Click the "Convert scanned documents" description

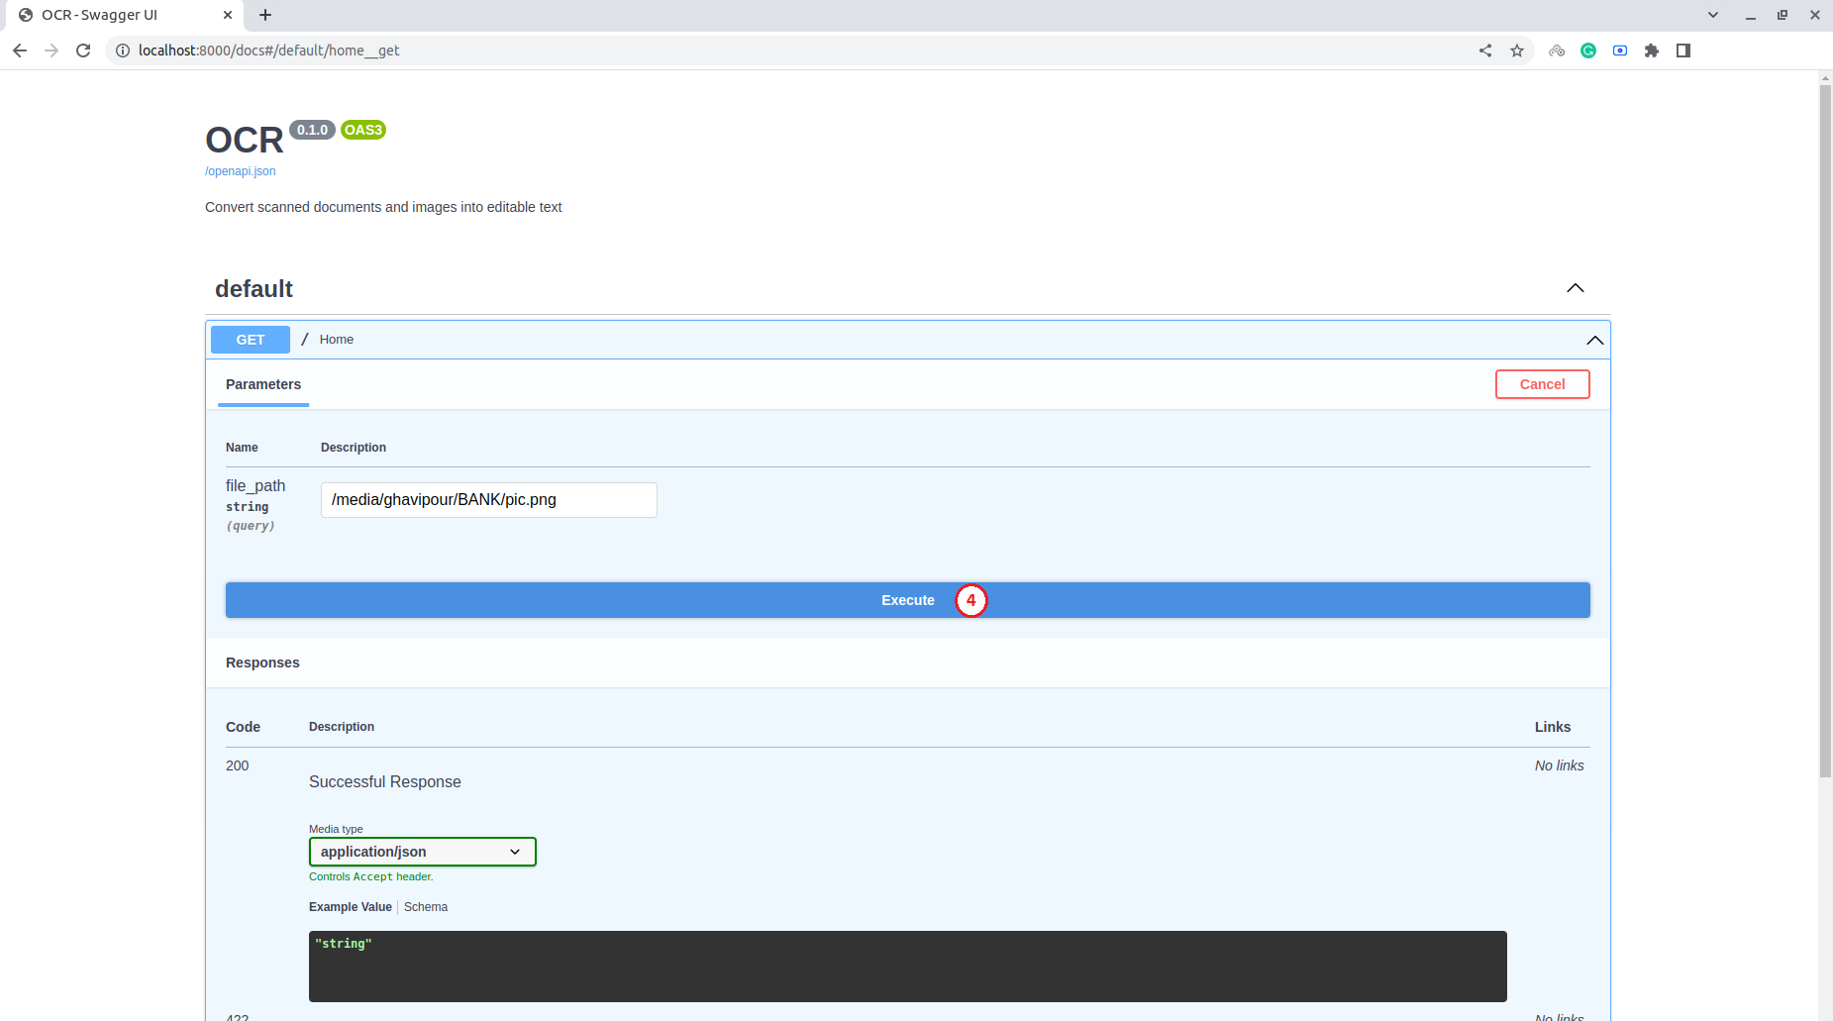click(383, 207)
